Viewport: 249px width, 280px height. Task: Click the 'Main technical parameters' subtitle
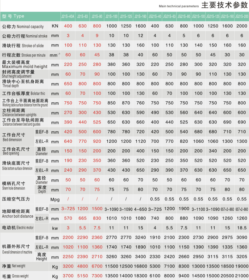(x=179, y=6)
